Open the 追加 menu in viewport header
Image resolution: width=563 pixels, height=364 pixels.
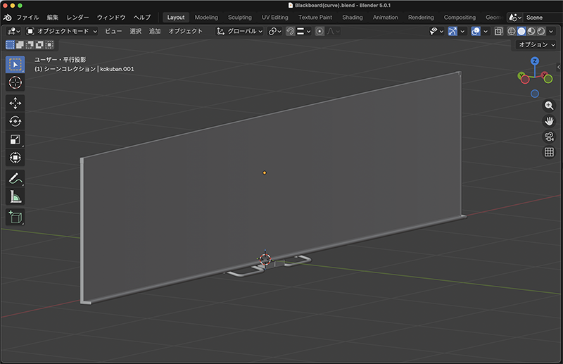tap(155, 31)
